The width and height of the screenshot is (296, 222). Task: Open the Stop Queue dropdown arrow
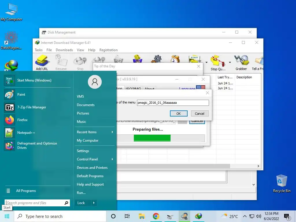pos(230,62)
